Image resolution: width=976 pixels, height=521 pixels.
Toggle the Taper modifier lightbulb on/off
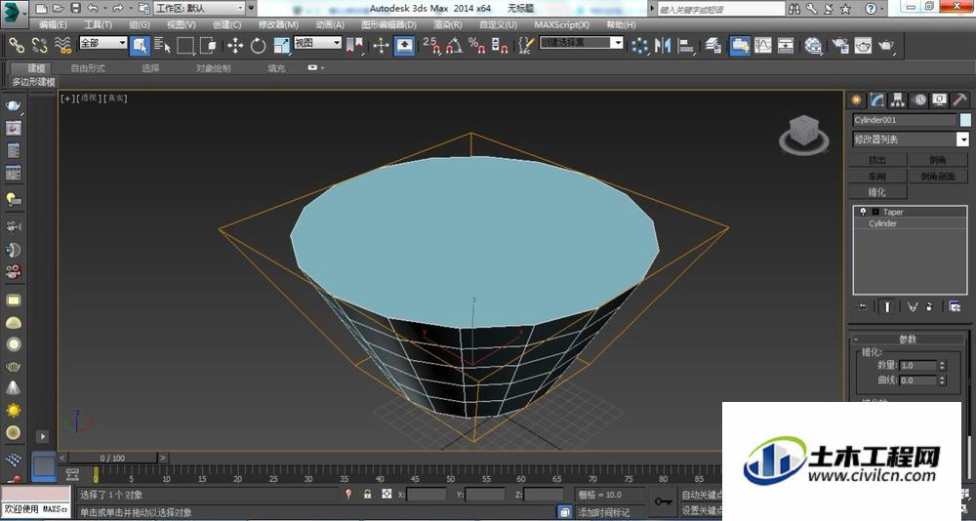[863, 212]
